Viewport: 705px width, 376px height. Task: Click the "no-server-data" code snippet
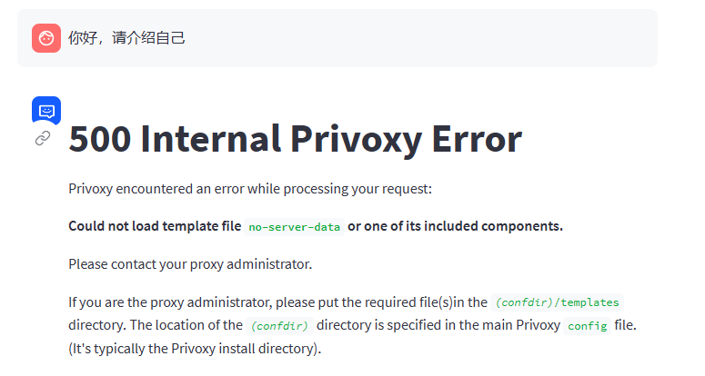click(x=294, y=227)
